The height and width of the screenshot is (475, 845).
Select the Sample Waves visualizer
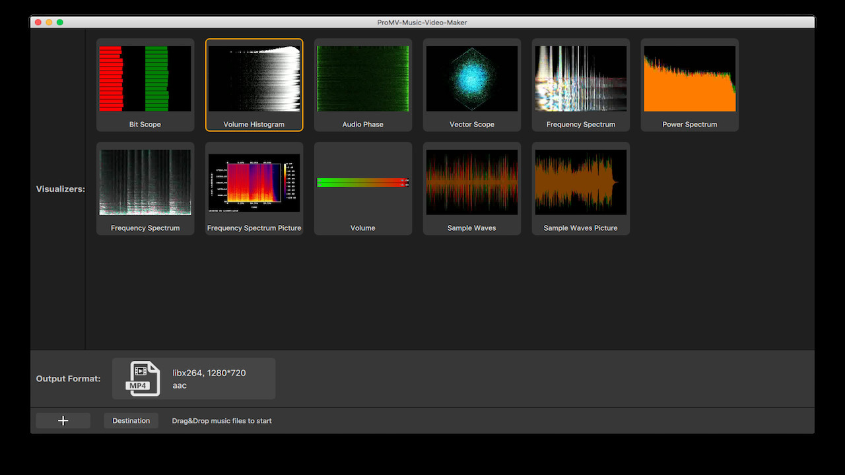[x=472, y=188]
